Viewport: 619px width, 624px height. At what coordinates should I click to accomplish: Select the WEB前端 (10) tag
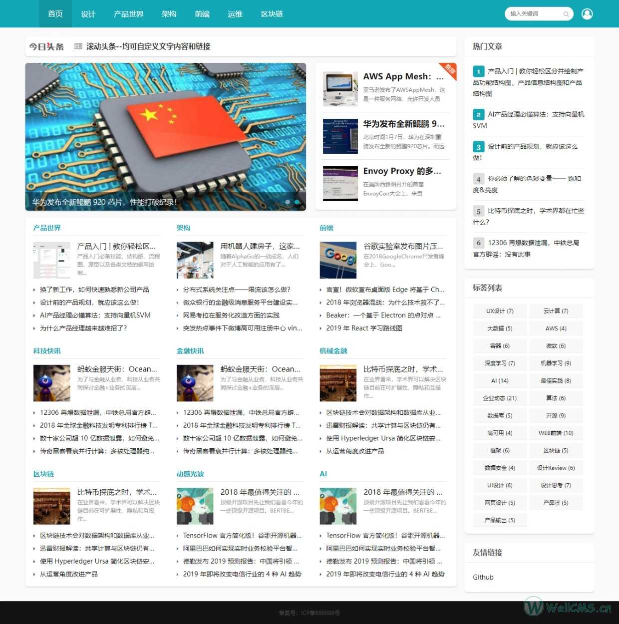(x=556, y=433)
